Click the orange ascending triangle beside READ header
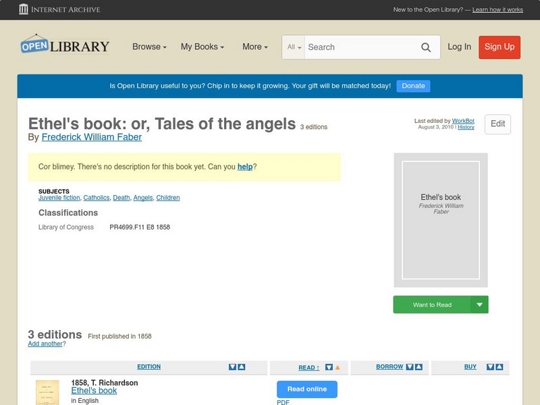 pos(336,367)
